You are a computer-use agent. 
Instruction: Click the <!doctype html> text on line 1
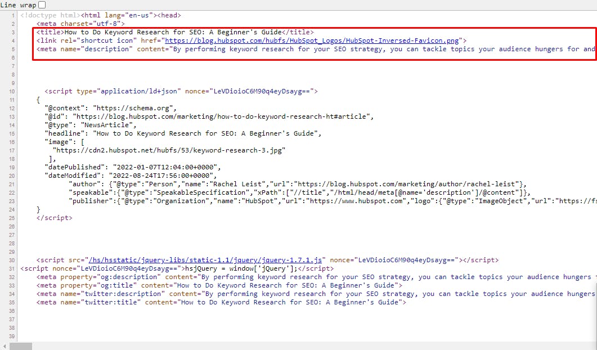tap(51, 16)
